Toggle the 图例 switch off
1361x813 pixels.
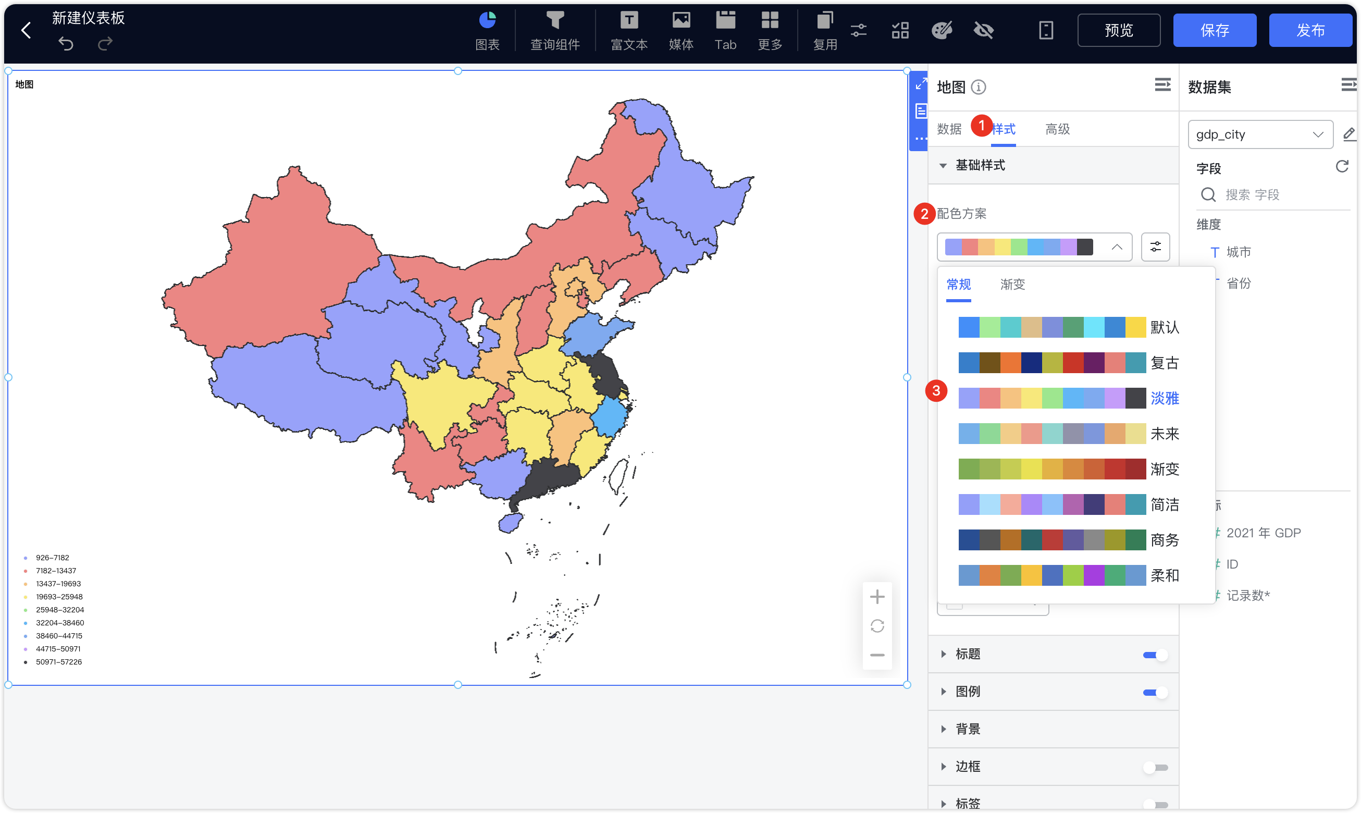click(1155, 693)
